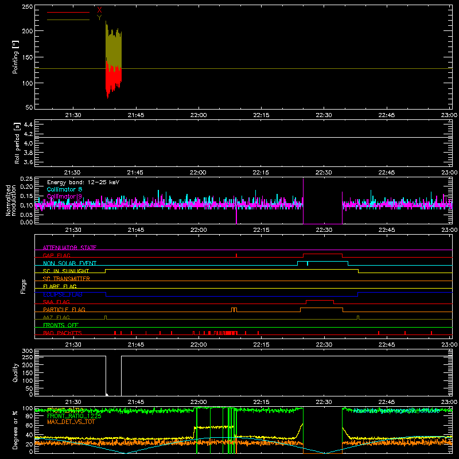
Task: Click the 3.8 tick on Roll period axis
Action: click(28, 153)
